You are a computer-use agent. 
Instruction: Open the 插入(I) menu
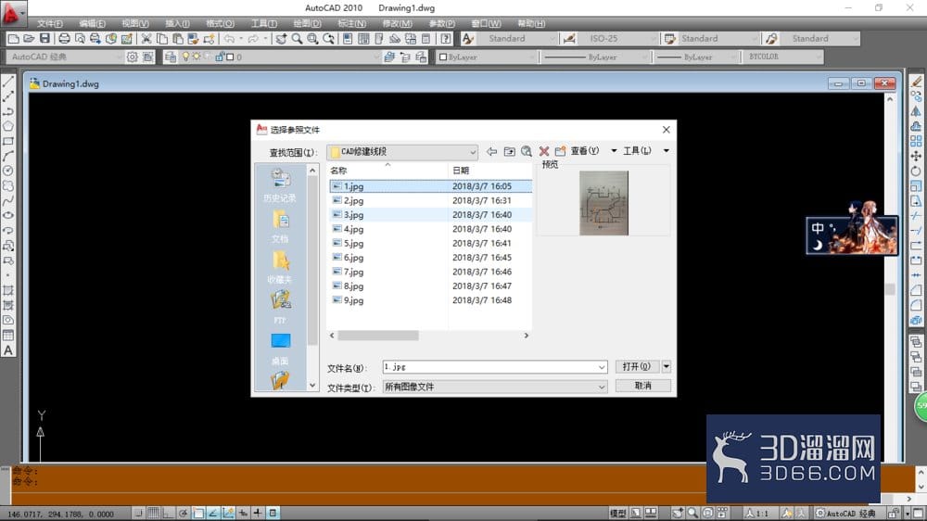177,24
